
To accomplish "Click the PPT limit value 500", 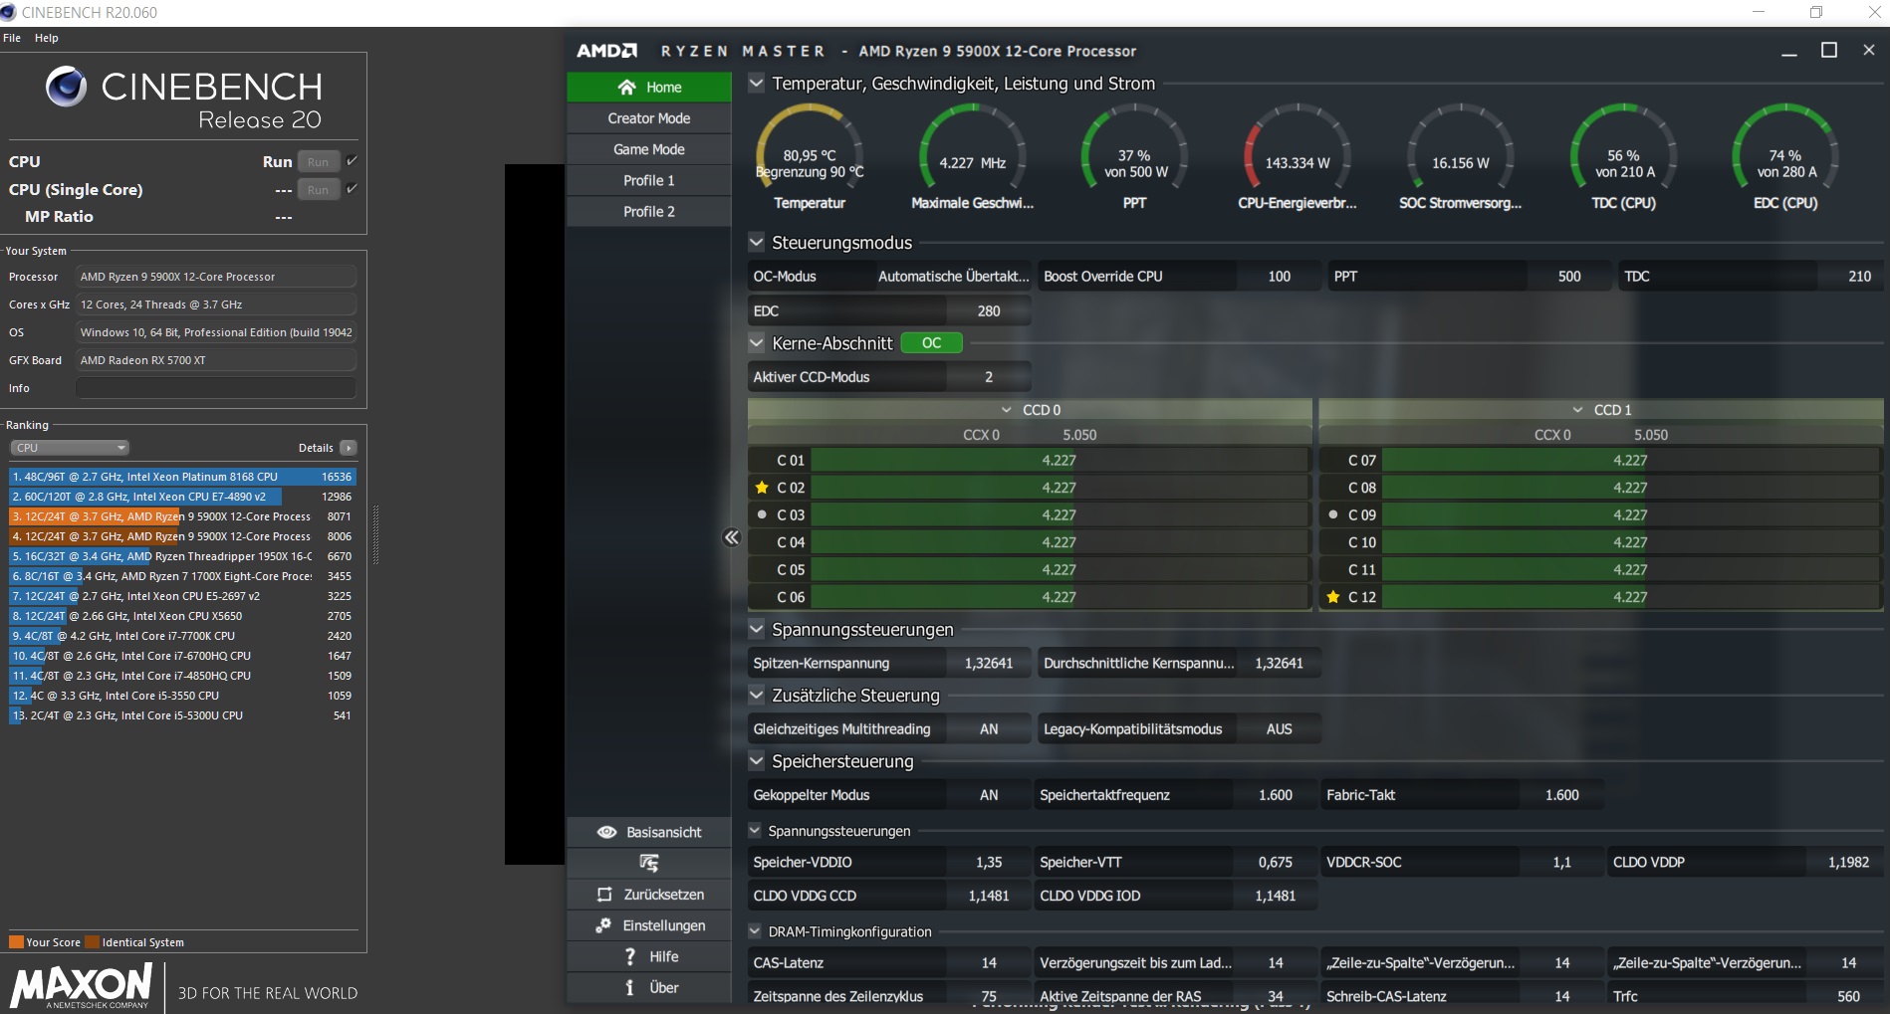I will pyautogui.click(x=1569, y=277).
